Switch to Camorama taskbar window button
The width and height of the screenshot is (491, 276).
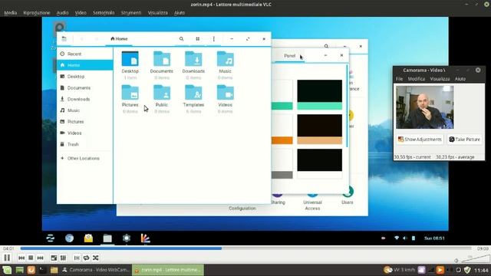click(x=96, y=270)
